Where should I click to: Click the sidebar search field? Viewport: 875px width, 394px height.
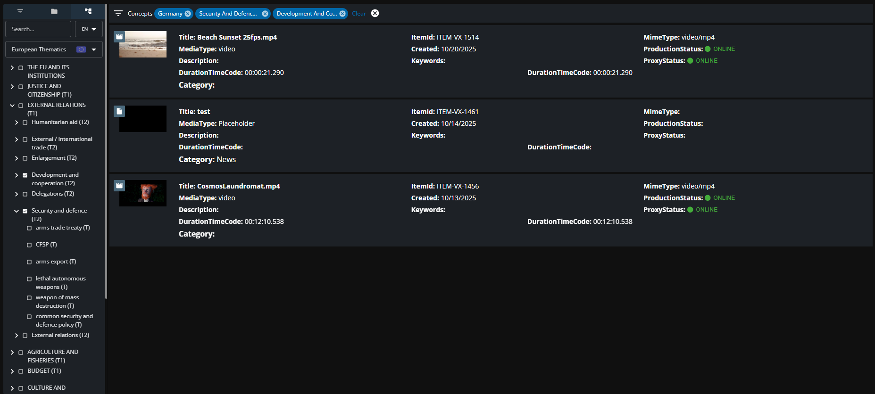38,29
